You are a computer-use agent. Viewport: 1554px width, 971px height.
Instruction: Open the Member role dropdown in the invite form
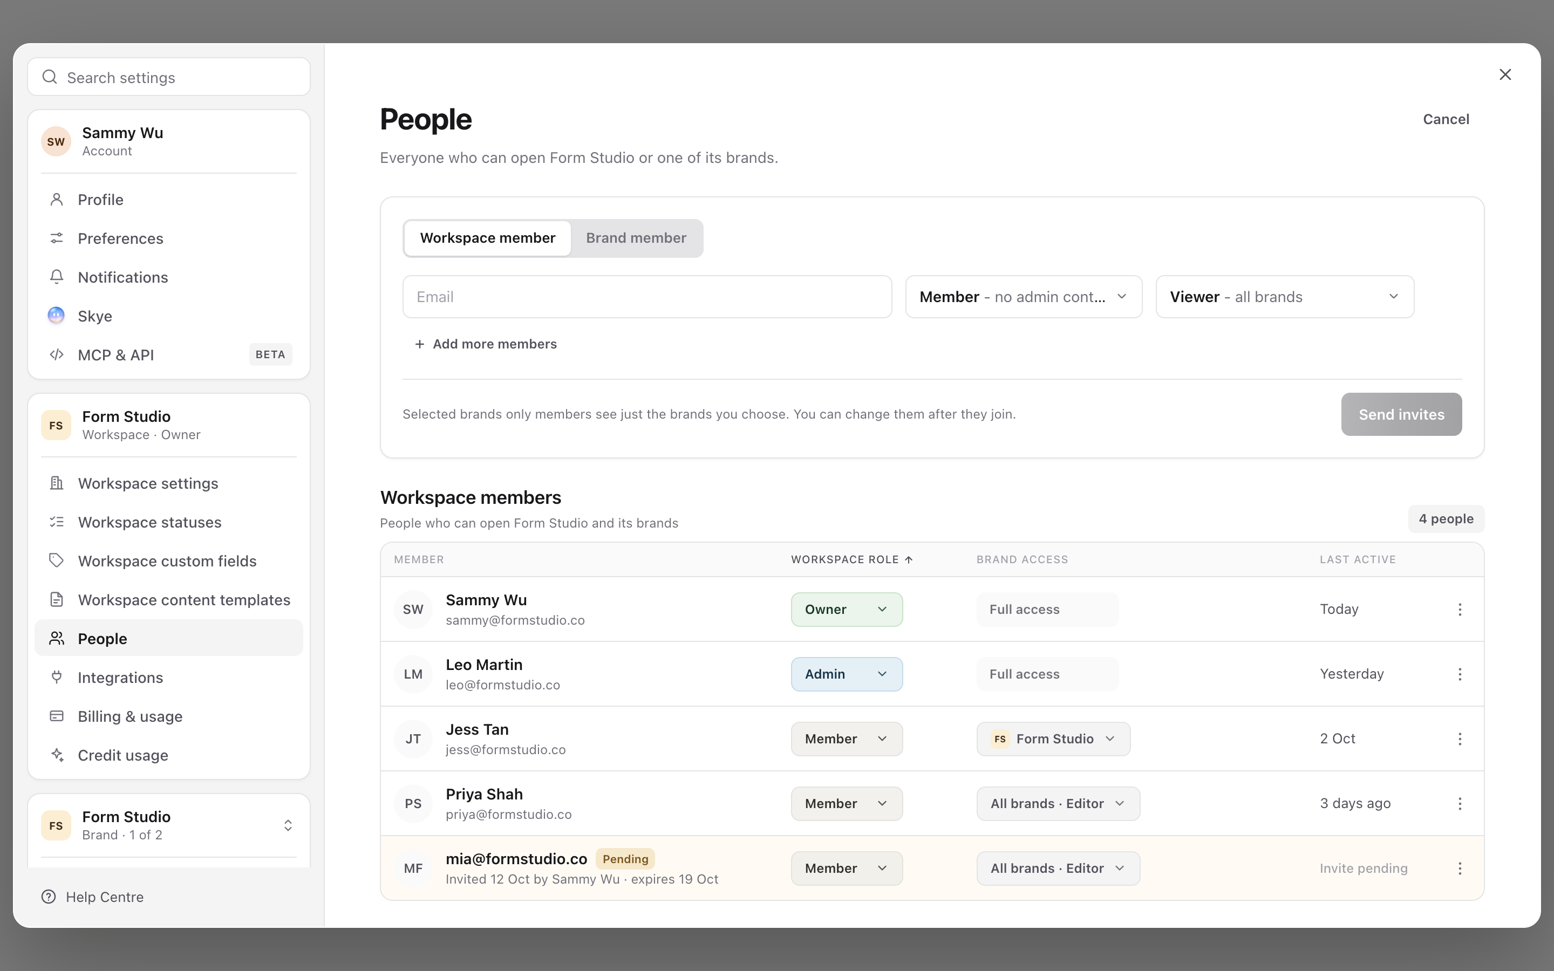pyautogui.click(x=1024, y=297)
